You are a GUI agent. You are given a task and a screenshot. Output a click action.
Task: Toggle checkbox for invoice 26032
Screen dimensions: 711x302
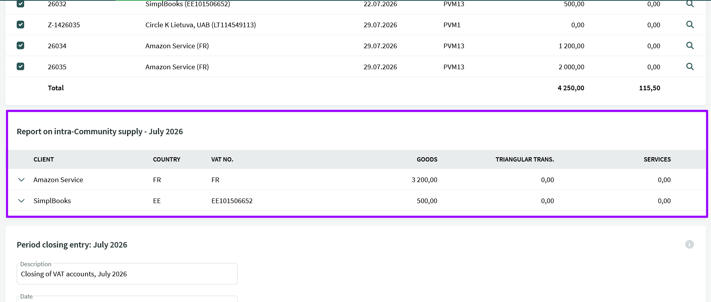pyautogui.click(x=21, y=4)
